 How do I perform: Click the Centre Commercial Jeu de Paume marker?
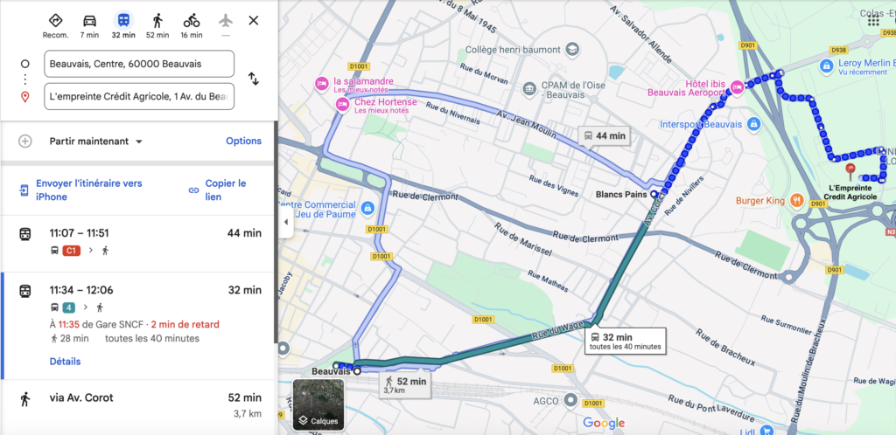click(367, 208)
